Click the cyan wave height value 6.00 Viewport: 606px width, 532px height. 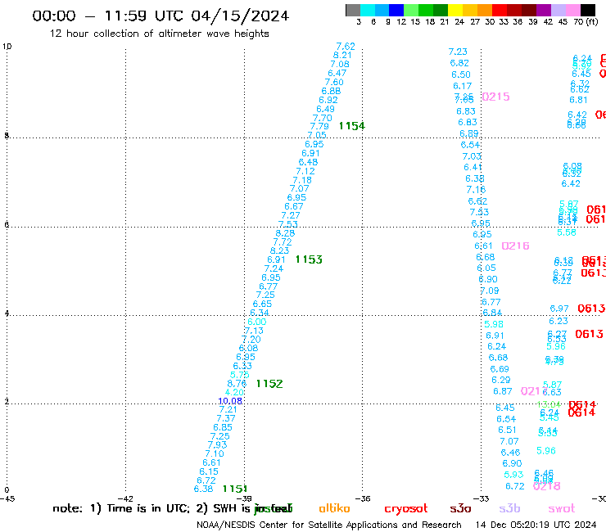tap(257, 322)
